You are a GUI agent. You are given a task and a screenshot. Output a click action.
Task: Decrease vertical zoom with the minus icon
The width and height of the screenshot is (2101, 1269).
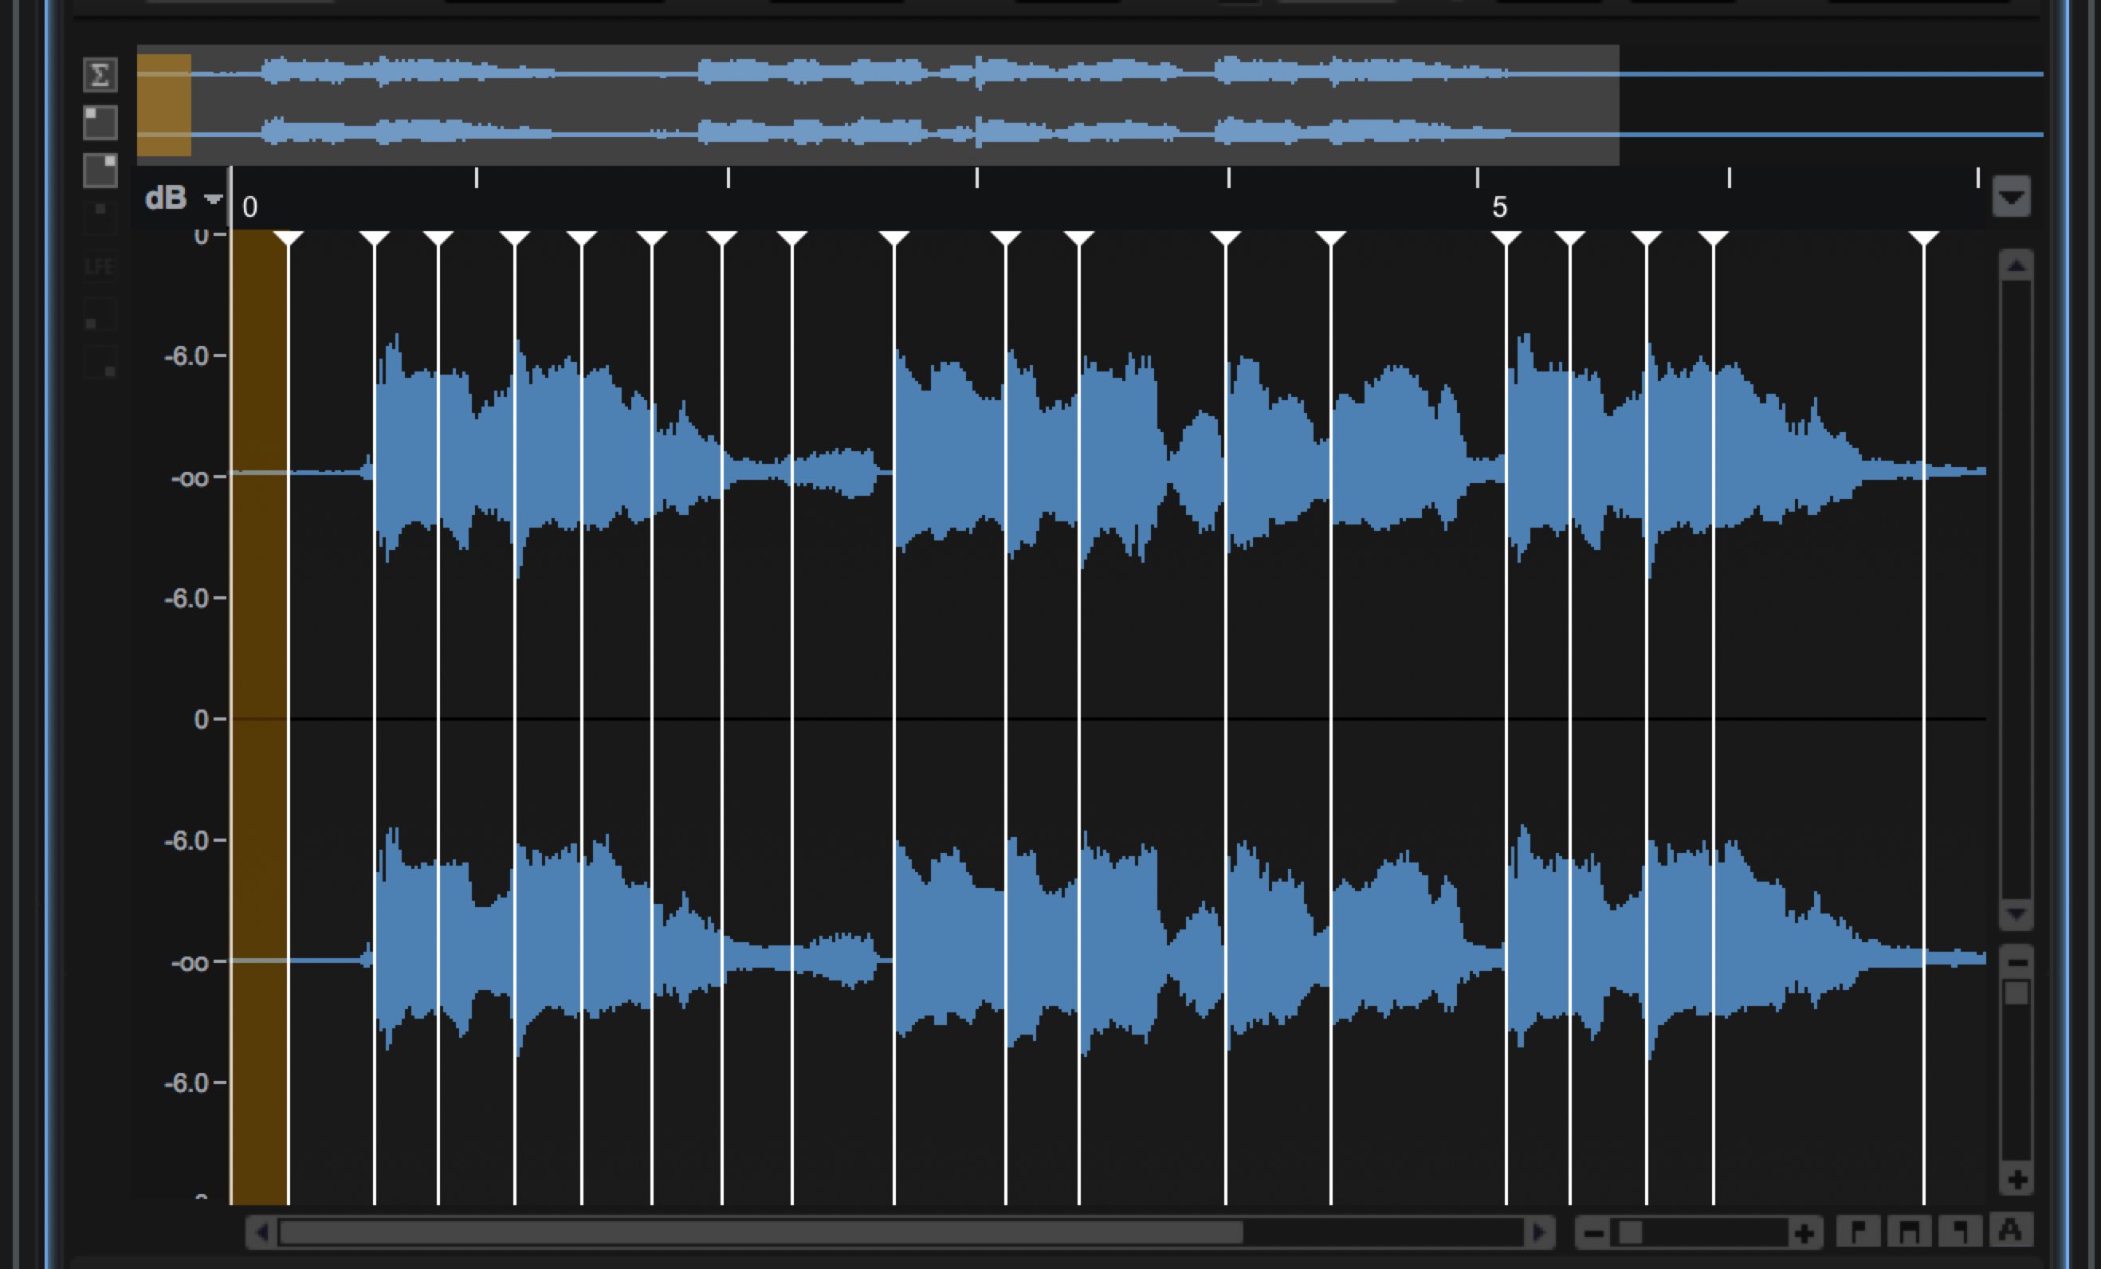[x=2017, y=962]
